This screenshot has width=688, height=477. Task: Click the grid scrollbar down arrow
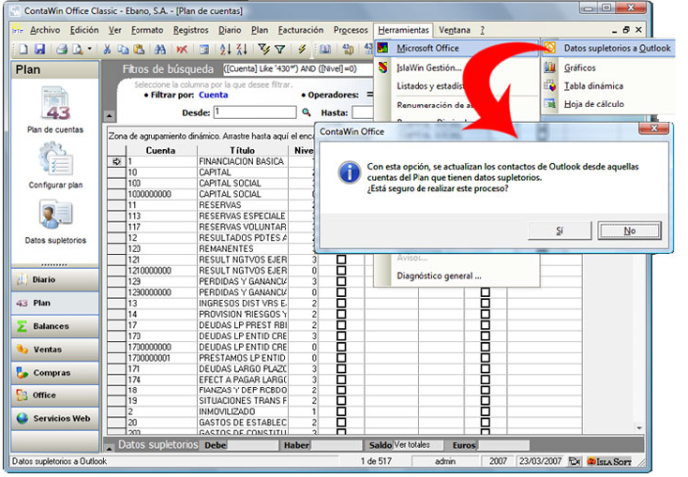[x=639, y=427]
